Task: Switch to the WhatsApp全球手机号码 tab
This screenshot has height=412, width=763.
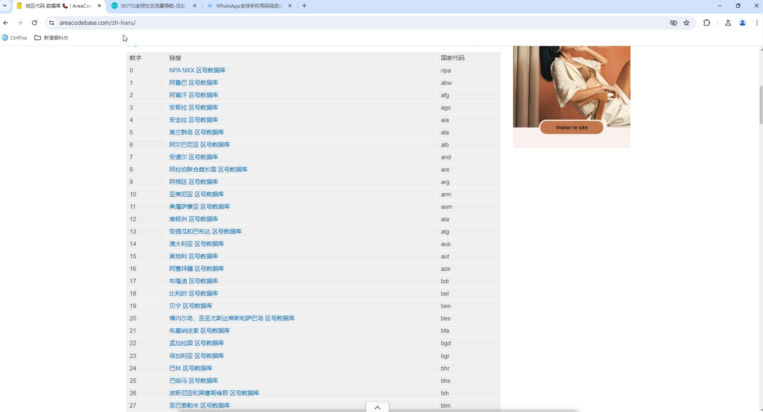Action: (249, 6)
